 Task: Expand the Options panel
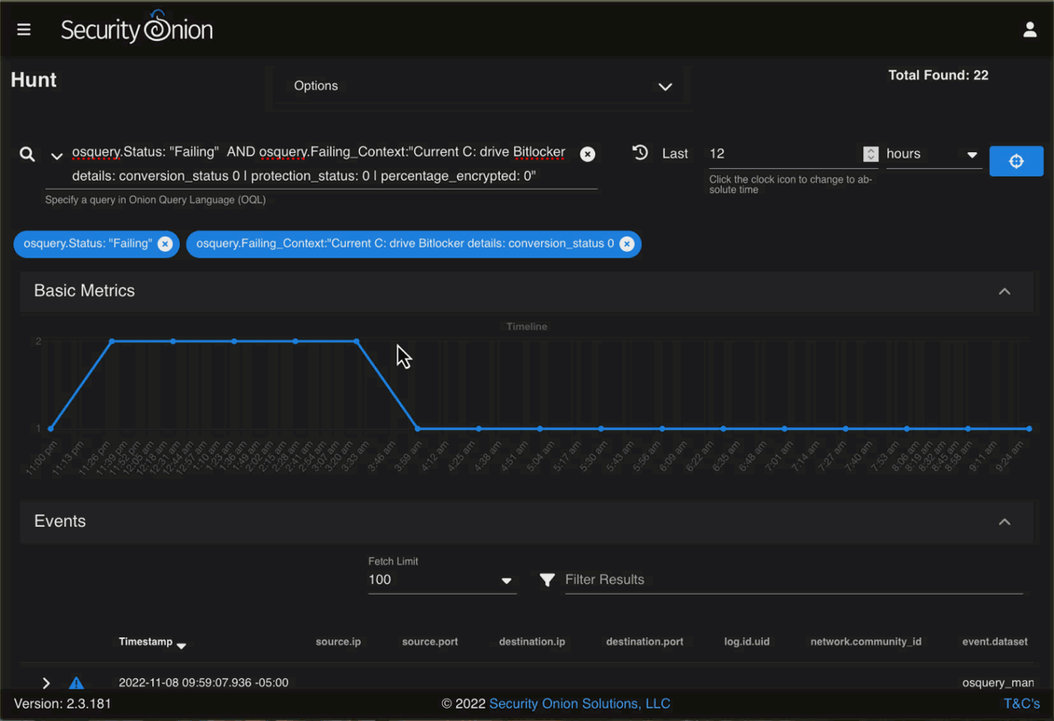[665, 87]
